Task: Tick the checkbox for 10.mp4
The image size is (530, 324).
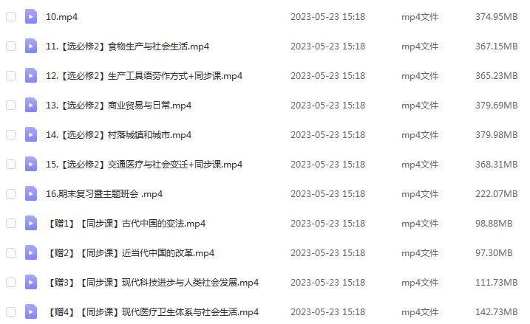Action: (11, 16)
